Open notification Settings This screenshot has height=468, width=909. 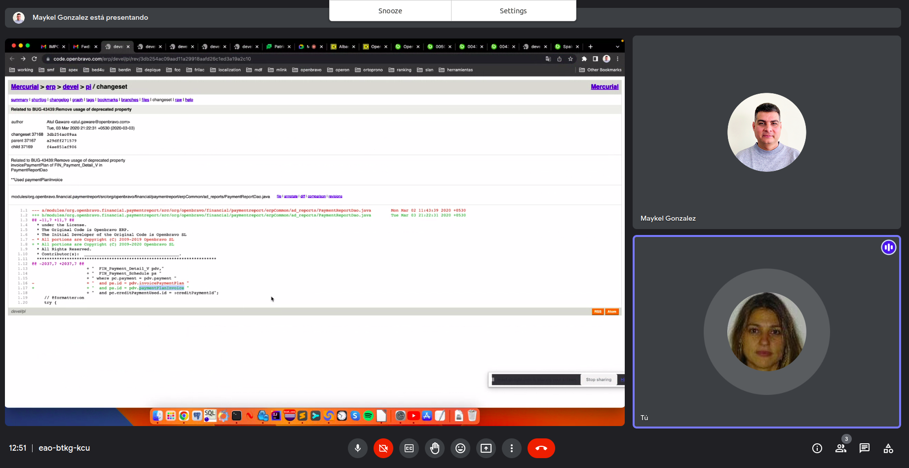(x=513, y=11)
